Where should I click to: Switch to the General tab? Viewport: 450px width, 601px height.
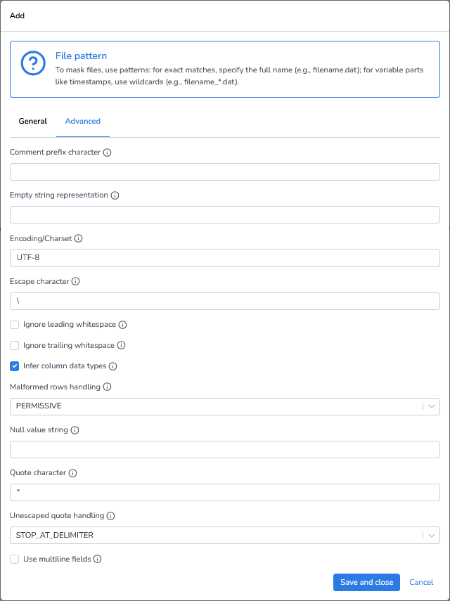32,121
